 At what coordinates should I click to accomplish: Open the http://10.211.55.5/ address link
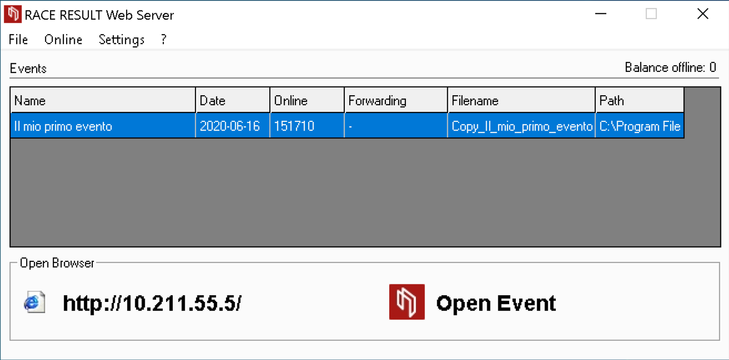(152, 303)
